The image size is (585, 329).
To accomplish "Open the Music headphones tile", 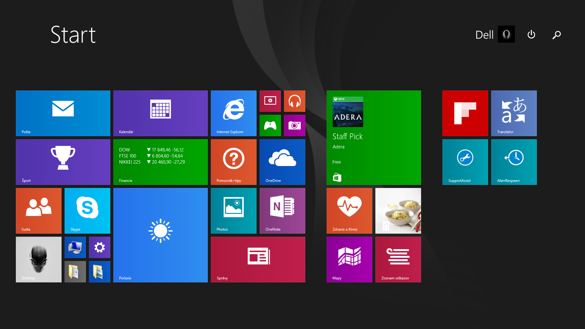I will (x=295, y=101).
